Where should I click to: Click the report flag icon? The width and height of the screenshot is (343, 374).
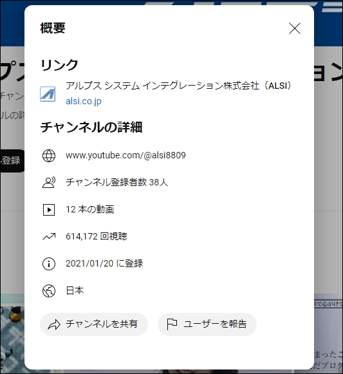172,324
